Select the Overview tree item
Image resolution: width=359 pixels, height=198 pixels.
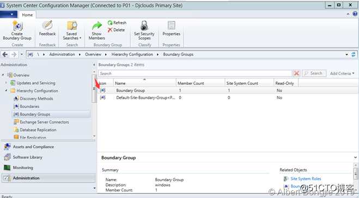click(x=21, y=75)
